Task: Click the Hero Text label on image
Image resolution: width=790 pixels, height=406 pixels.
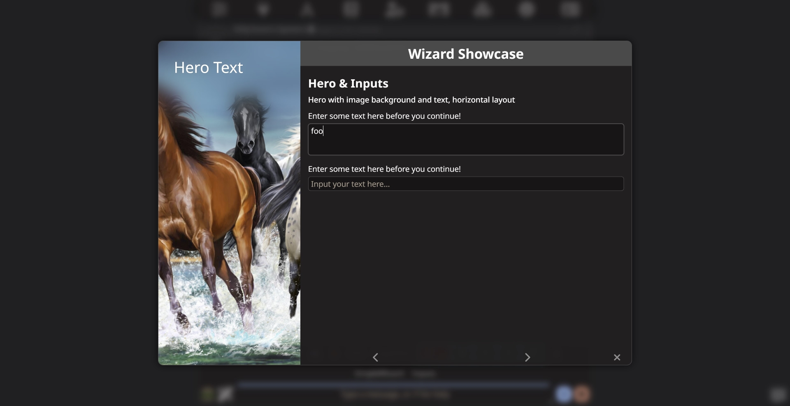Action: tap(208, 67)
